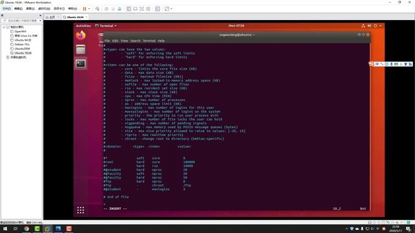Close the Ubuntu 18.04 VM tab
This screenshot has height=233, width=415.
(86, 17)
